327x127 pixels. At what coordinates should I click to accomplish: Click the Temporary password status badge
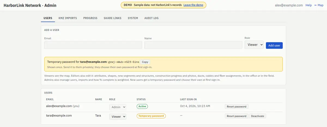point(151,116)
